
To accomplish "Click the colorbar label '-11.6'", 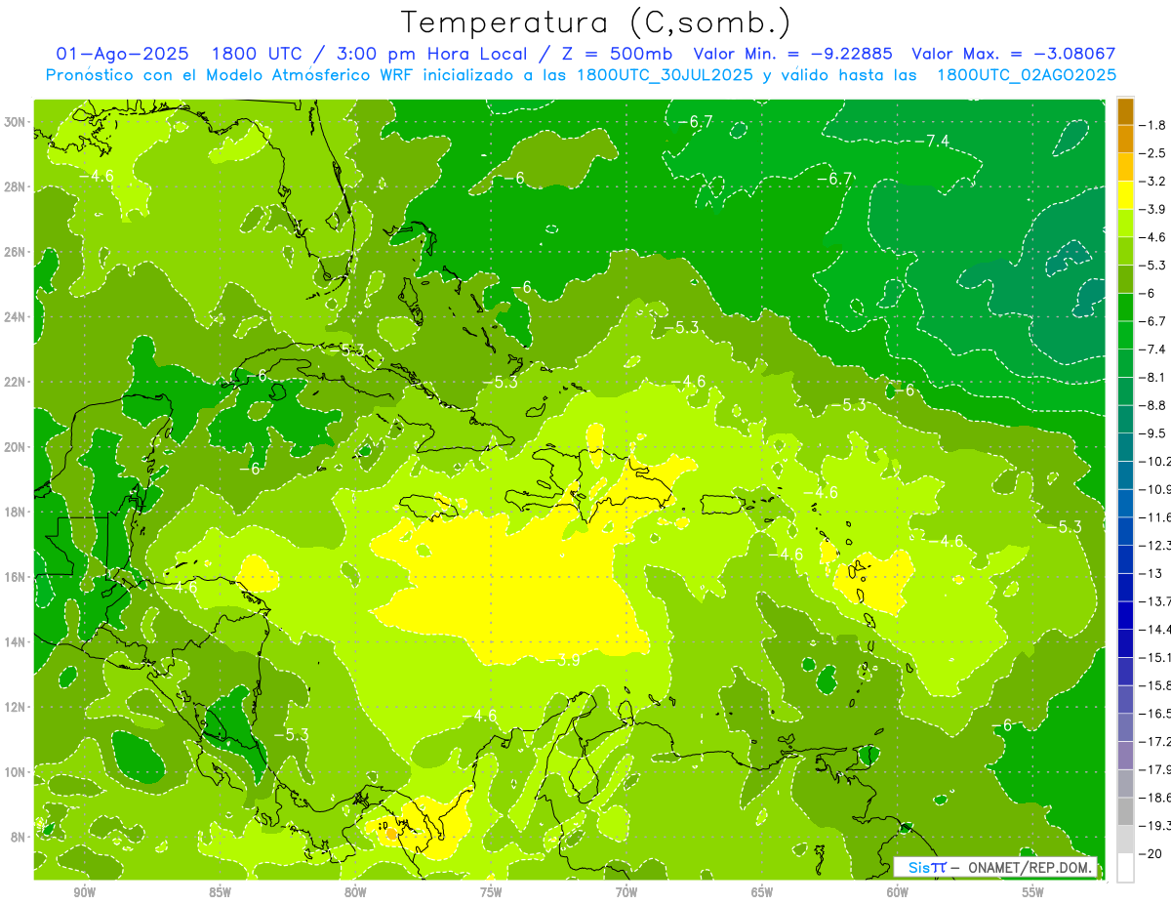I will (x=1154, y=516).
